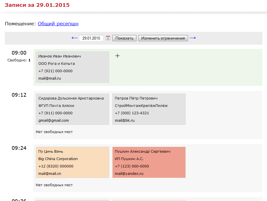This screenshot has width=267, height=201.
Task: Click the red Пушкин Александр Сергеевич card
Action: pyautogui.click(x=149, y=162)
